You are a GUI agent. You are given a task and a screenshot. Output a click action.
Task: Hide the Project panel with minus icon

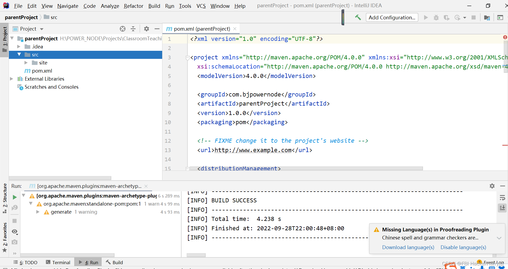click(x=157, y=29)
